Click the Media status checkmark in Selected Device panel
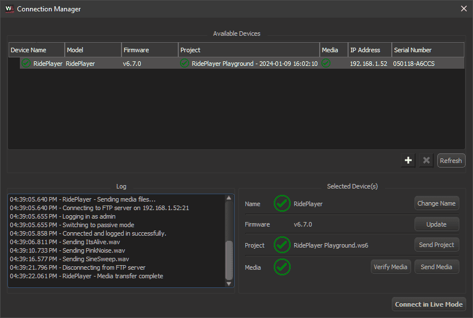 tap(282, 267)
